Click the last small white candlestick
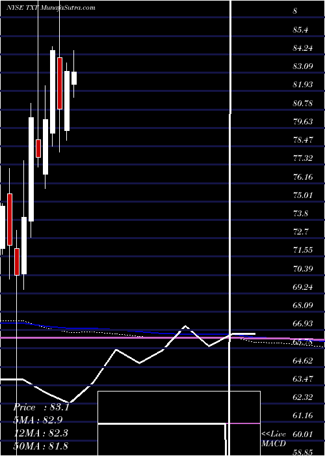Image resolution: width=325 pixels, height=456 pixels. 74,78
